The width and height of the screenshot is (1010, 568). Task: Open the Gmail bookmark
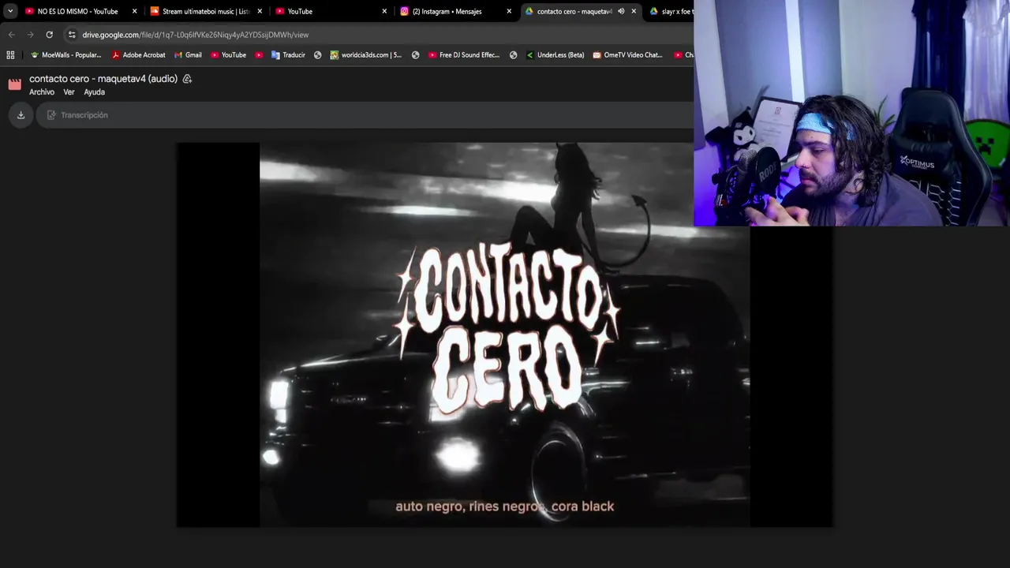[x=188, y=55]
